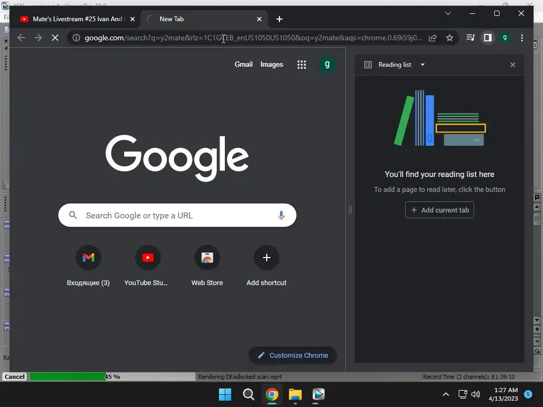Viewport: 543px width, 407px height.
Task: View site information icon in address bar
Action: pyautogui.click(x=76, y=38)
